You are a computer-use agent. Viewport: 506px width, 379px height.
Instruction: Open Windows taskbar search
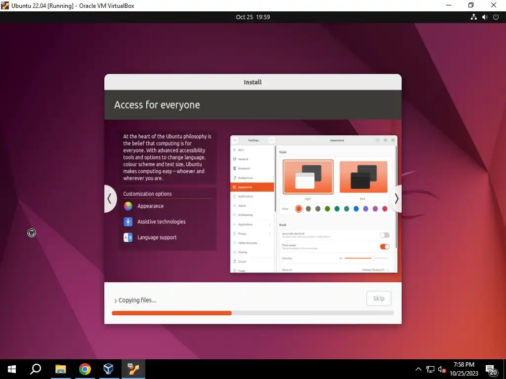[x=36, y=369]
